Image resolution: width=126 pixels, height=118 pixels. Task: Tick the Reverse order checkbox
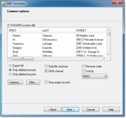[83, 66]
